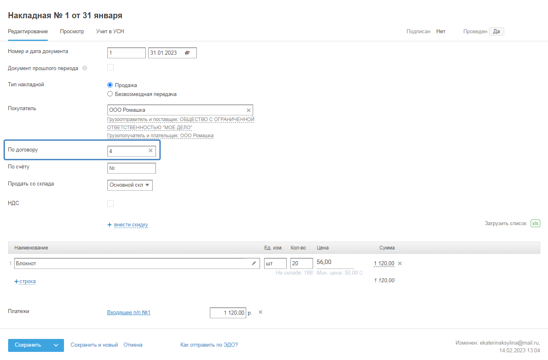Toggle the Подписан Нет status
This screenshot has height=360, width=548.
coord(441,32)
